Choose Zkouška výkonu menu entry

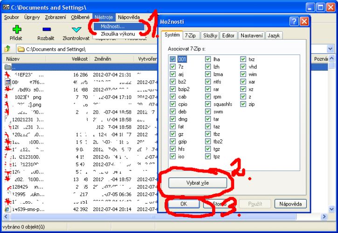(x=119, y=34)
